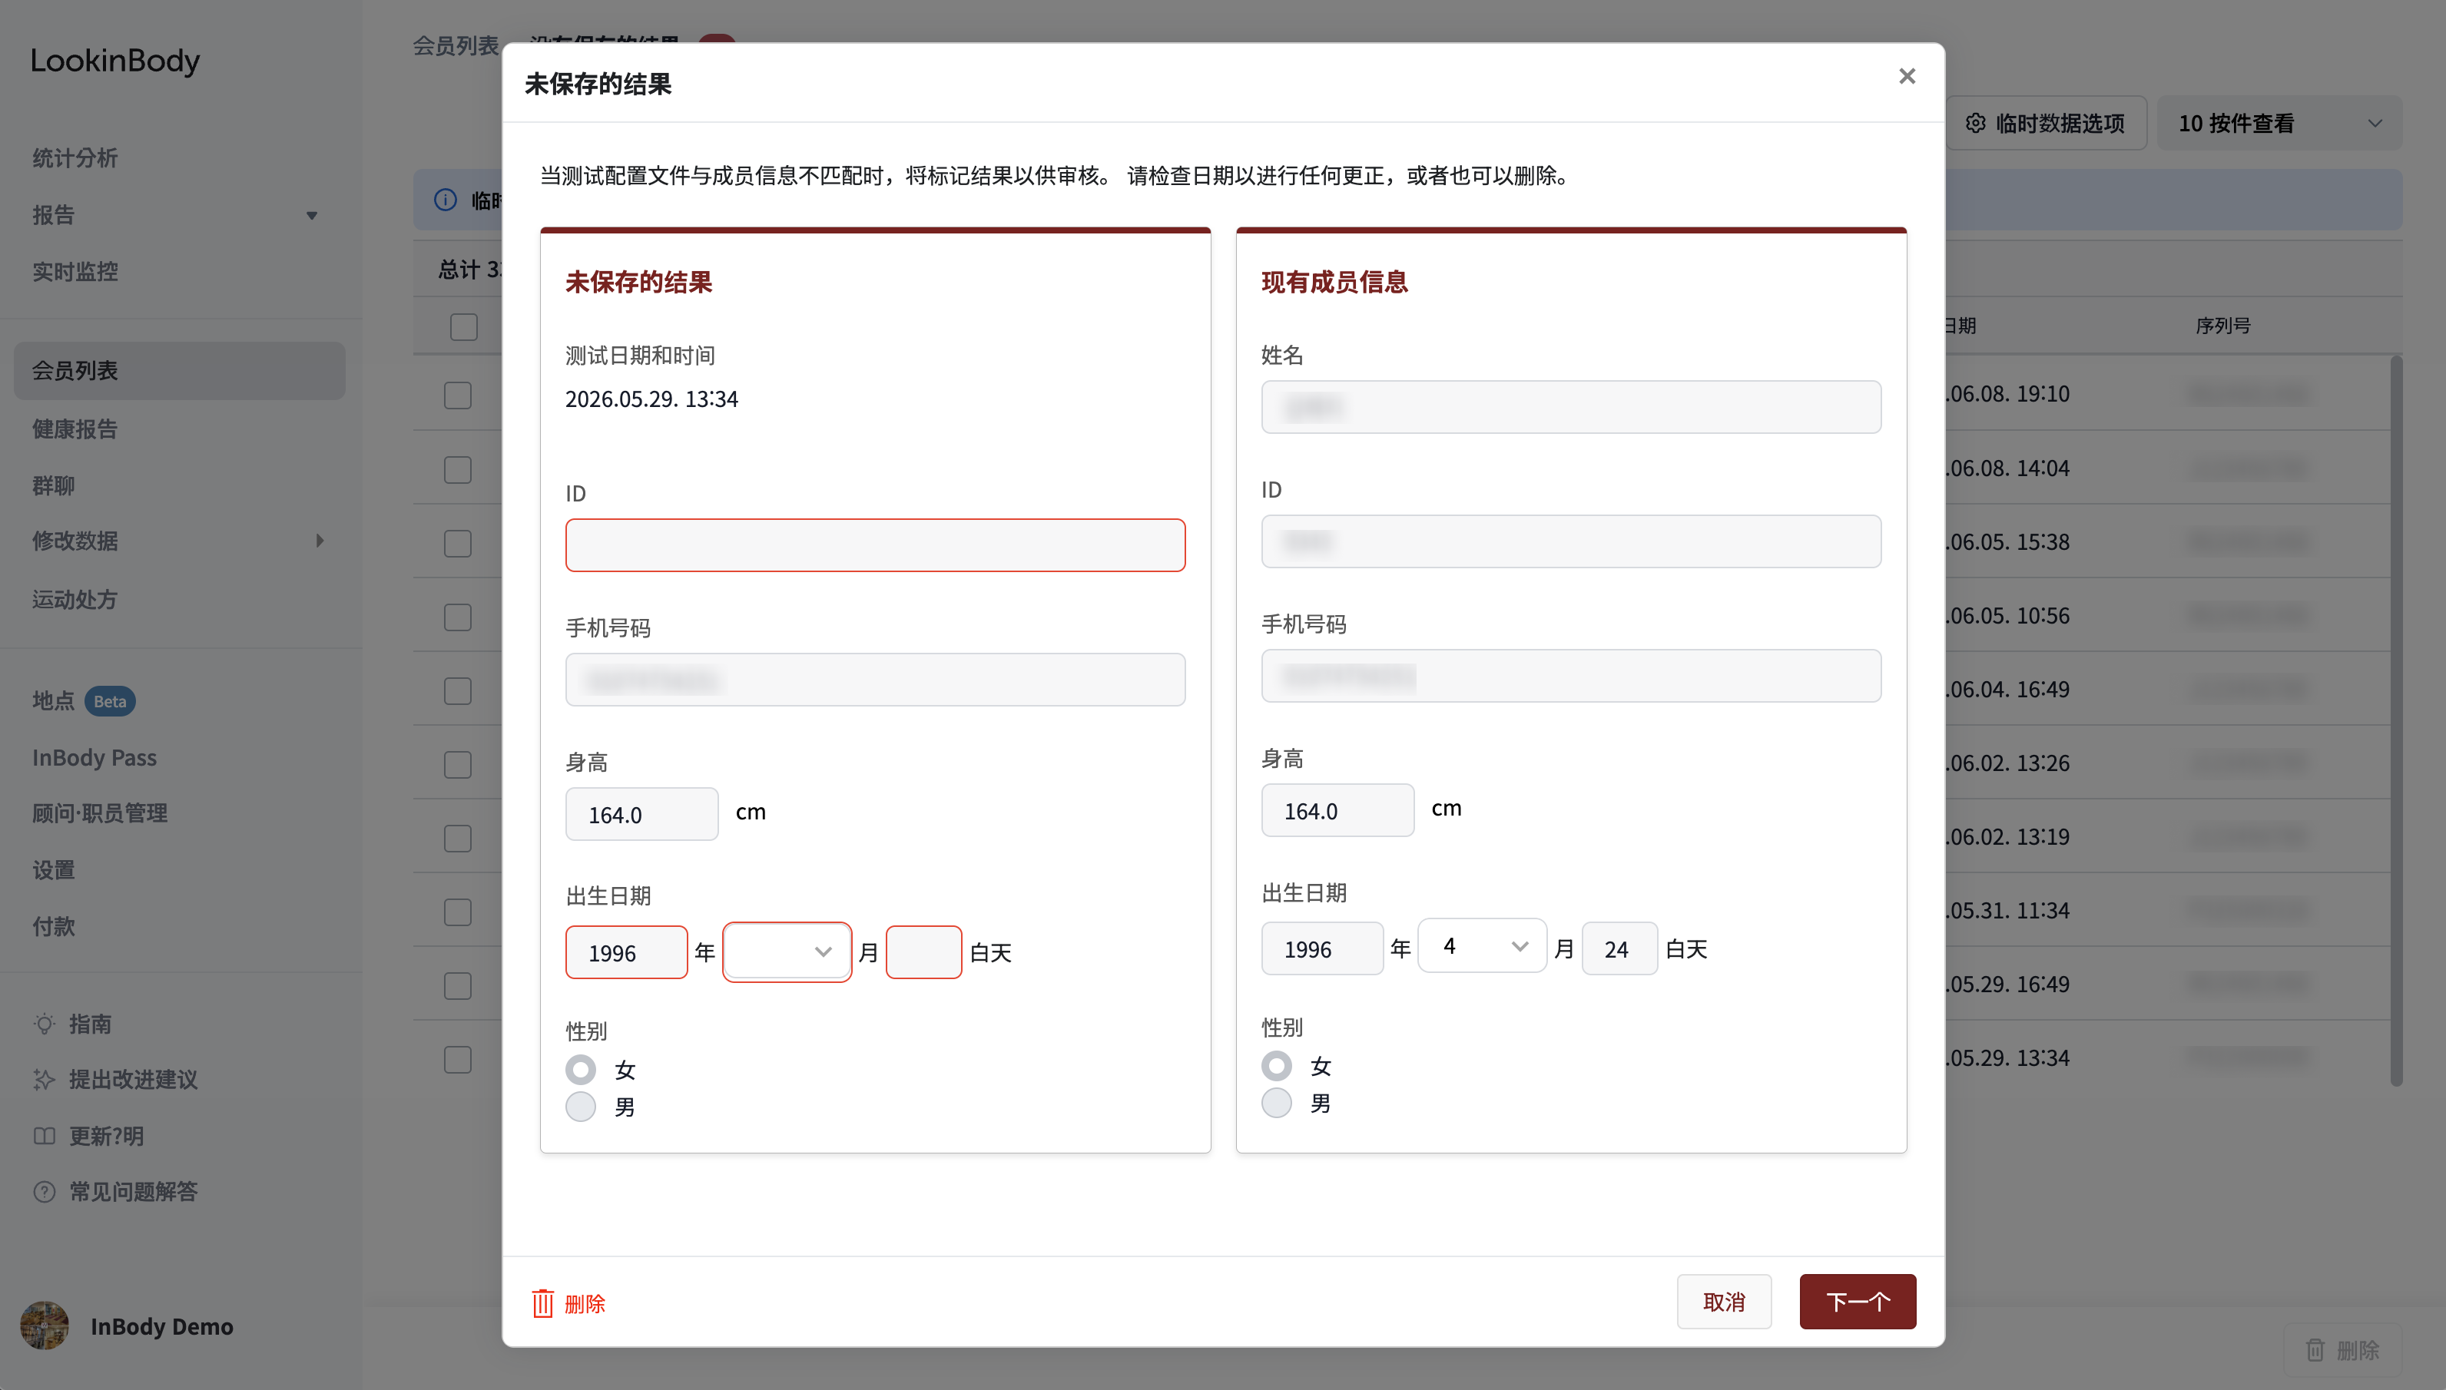Click the sparkle icon beside 提出改进建议
The width and height of the screenshot is (2446, 1390).
45,1080
